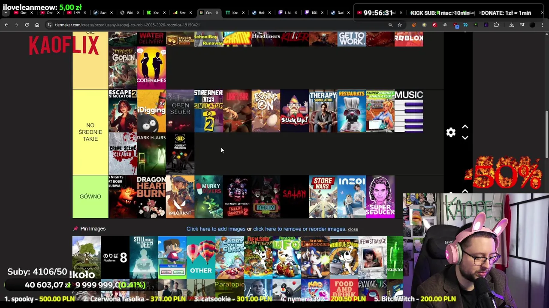Image resolution: width=549 pixels, height=308 pixels.
Task: Pick the Streamer Life Simulator 2 thumbnail
Action: [x=208, y=111]
